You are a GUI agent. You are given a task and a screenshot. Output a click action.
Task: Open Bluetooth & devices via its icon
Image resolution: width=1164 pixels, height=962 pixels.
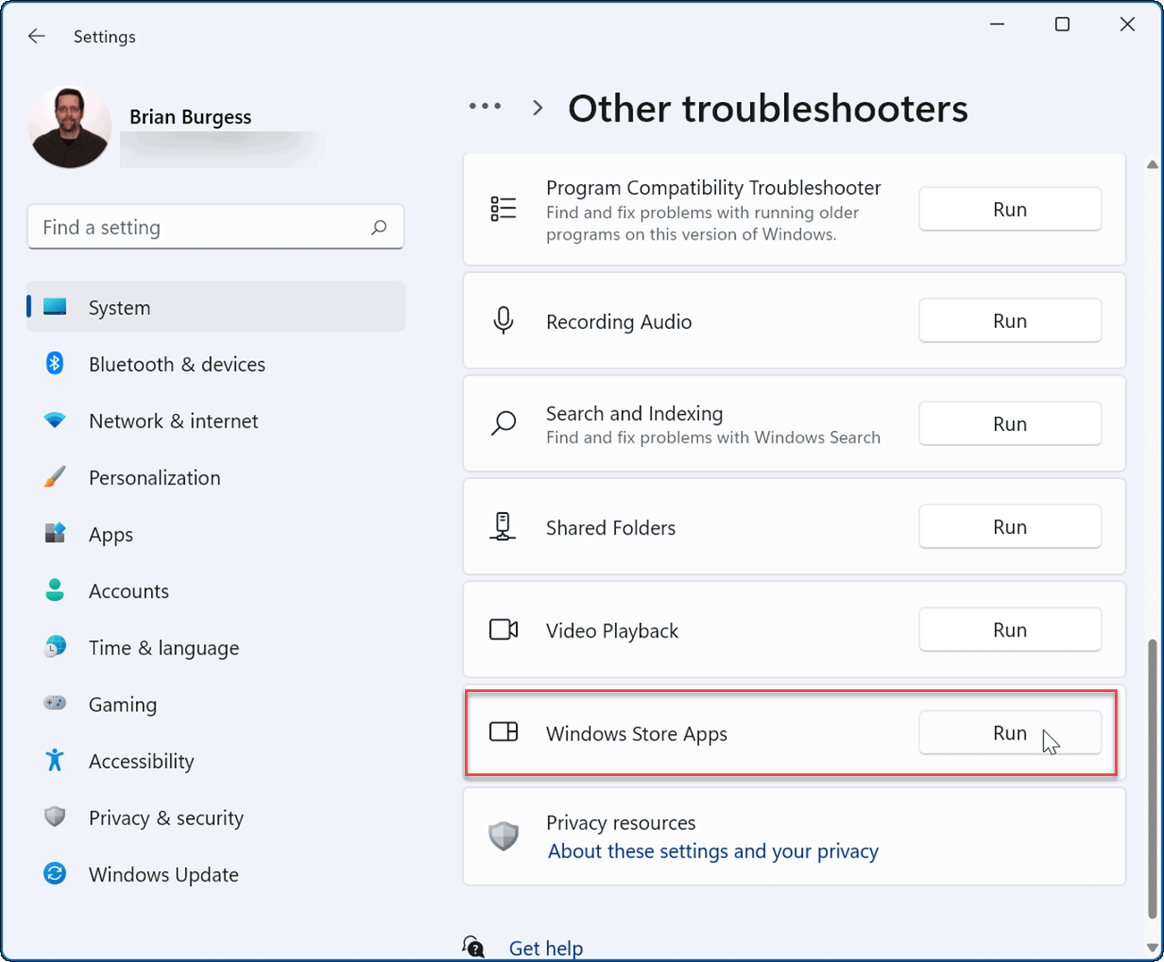pyautogui.click(x=55, y=364)
